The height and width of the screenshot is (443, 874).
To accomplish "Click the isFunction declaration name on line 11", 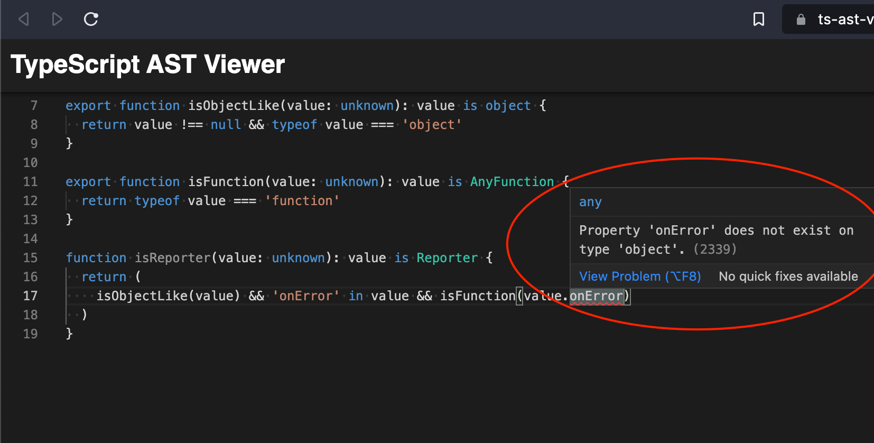I will [x=226, y=182].
